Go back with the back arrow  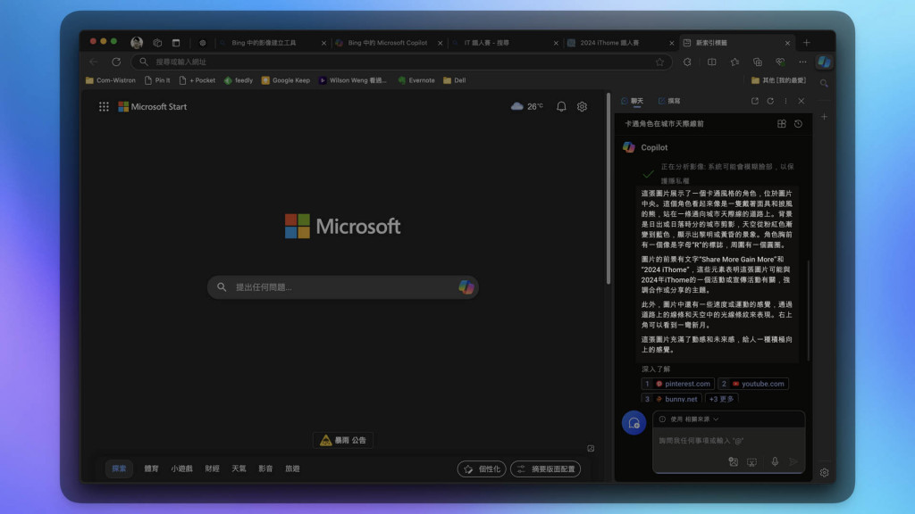click(93, 62)
